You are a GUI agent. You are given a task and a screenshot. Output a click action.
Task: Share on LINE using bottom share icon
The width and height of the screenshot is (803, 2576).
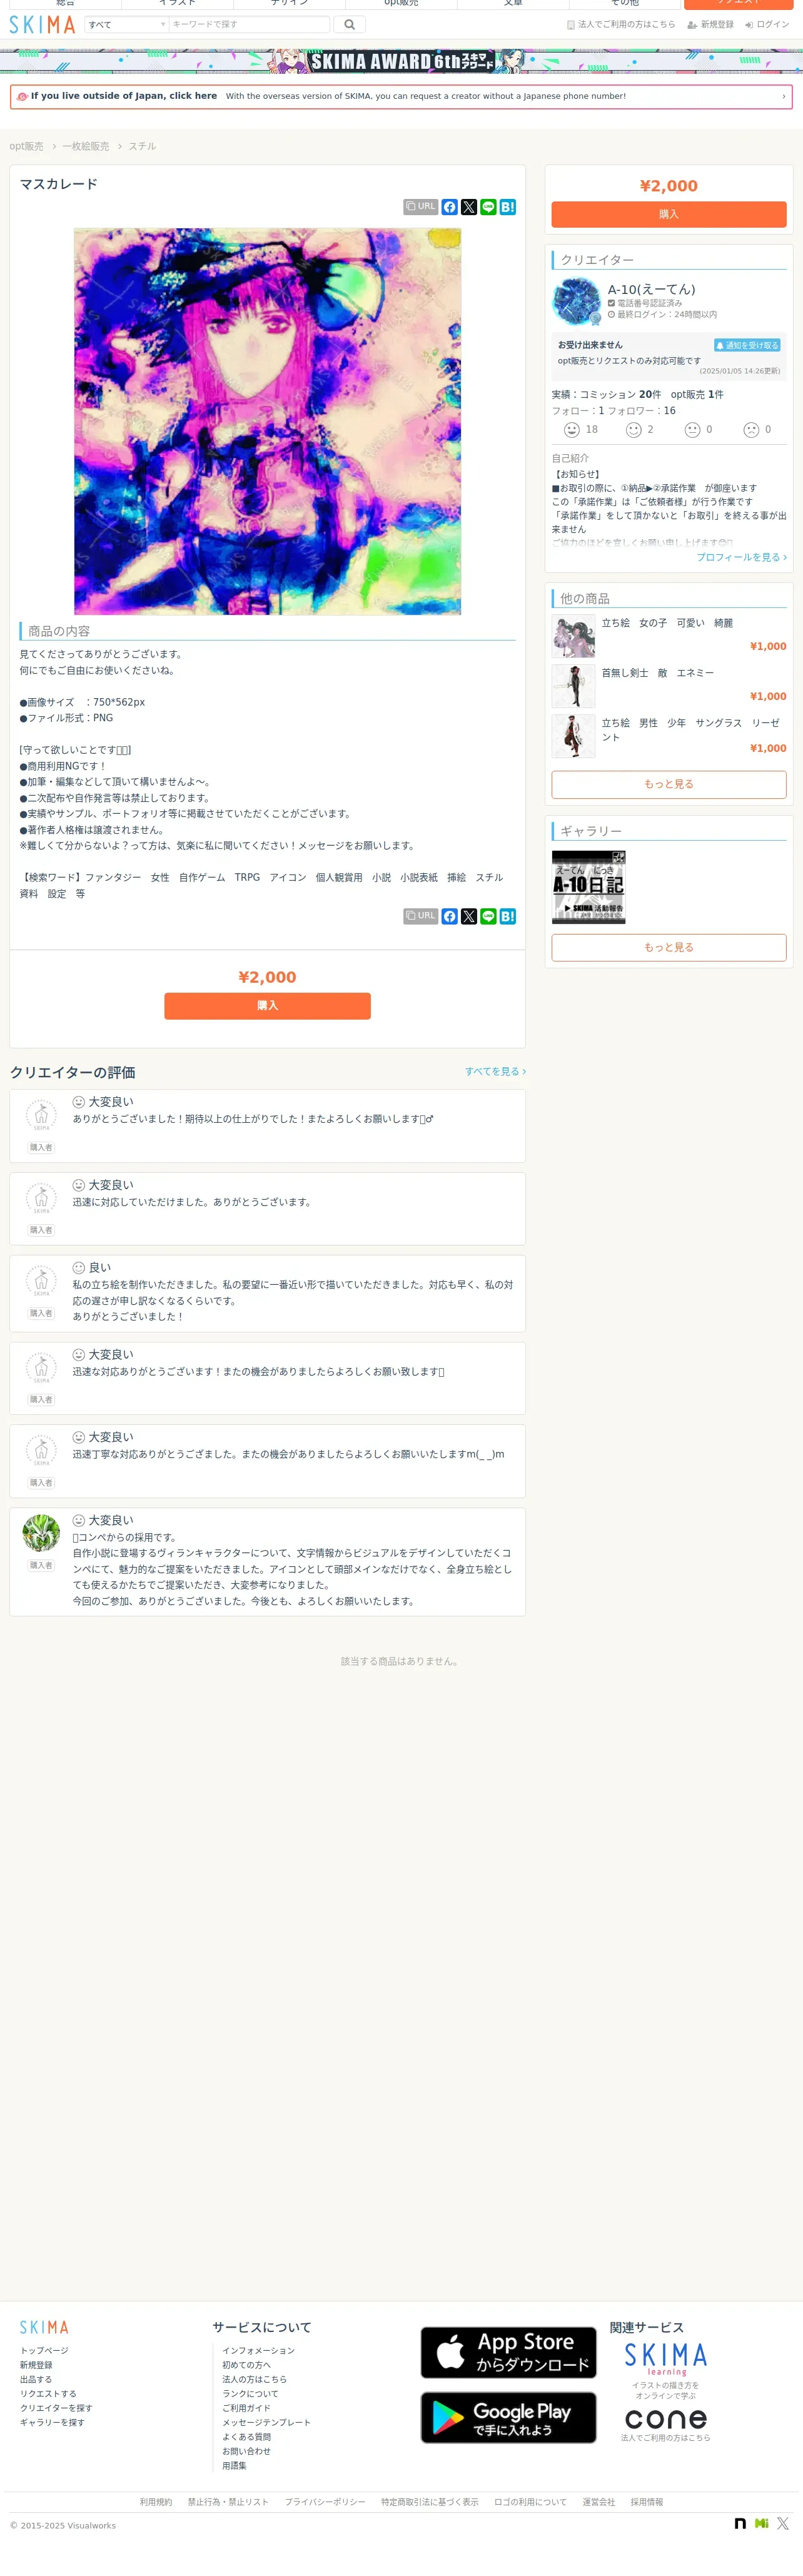coord(488,916)
